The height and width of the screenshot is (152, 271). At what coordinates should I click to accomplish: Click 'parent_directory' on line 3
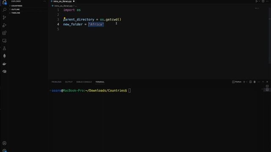79,19
